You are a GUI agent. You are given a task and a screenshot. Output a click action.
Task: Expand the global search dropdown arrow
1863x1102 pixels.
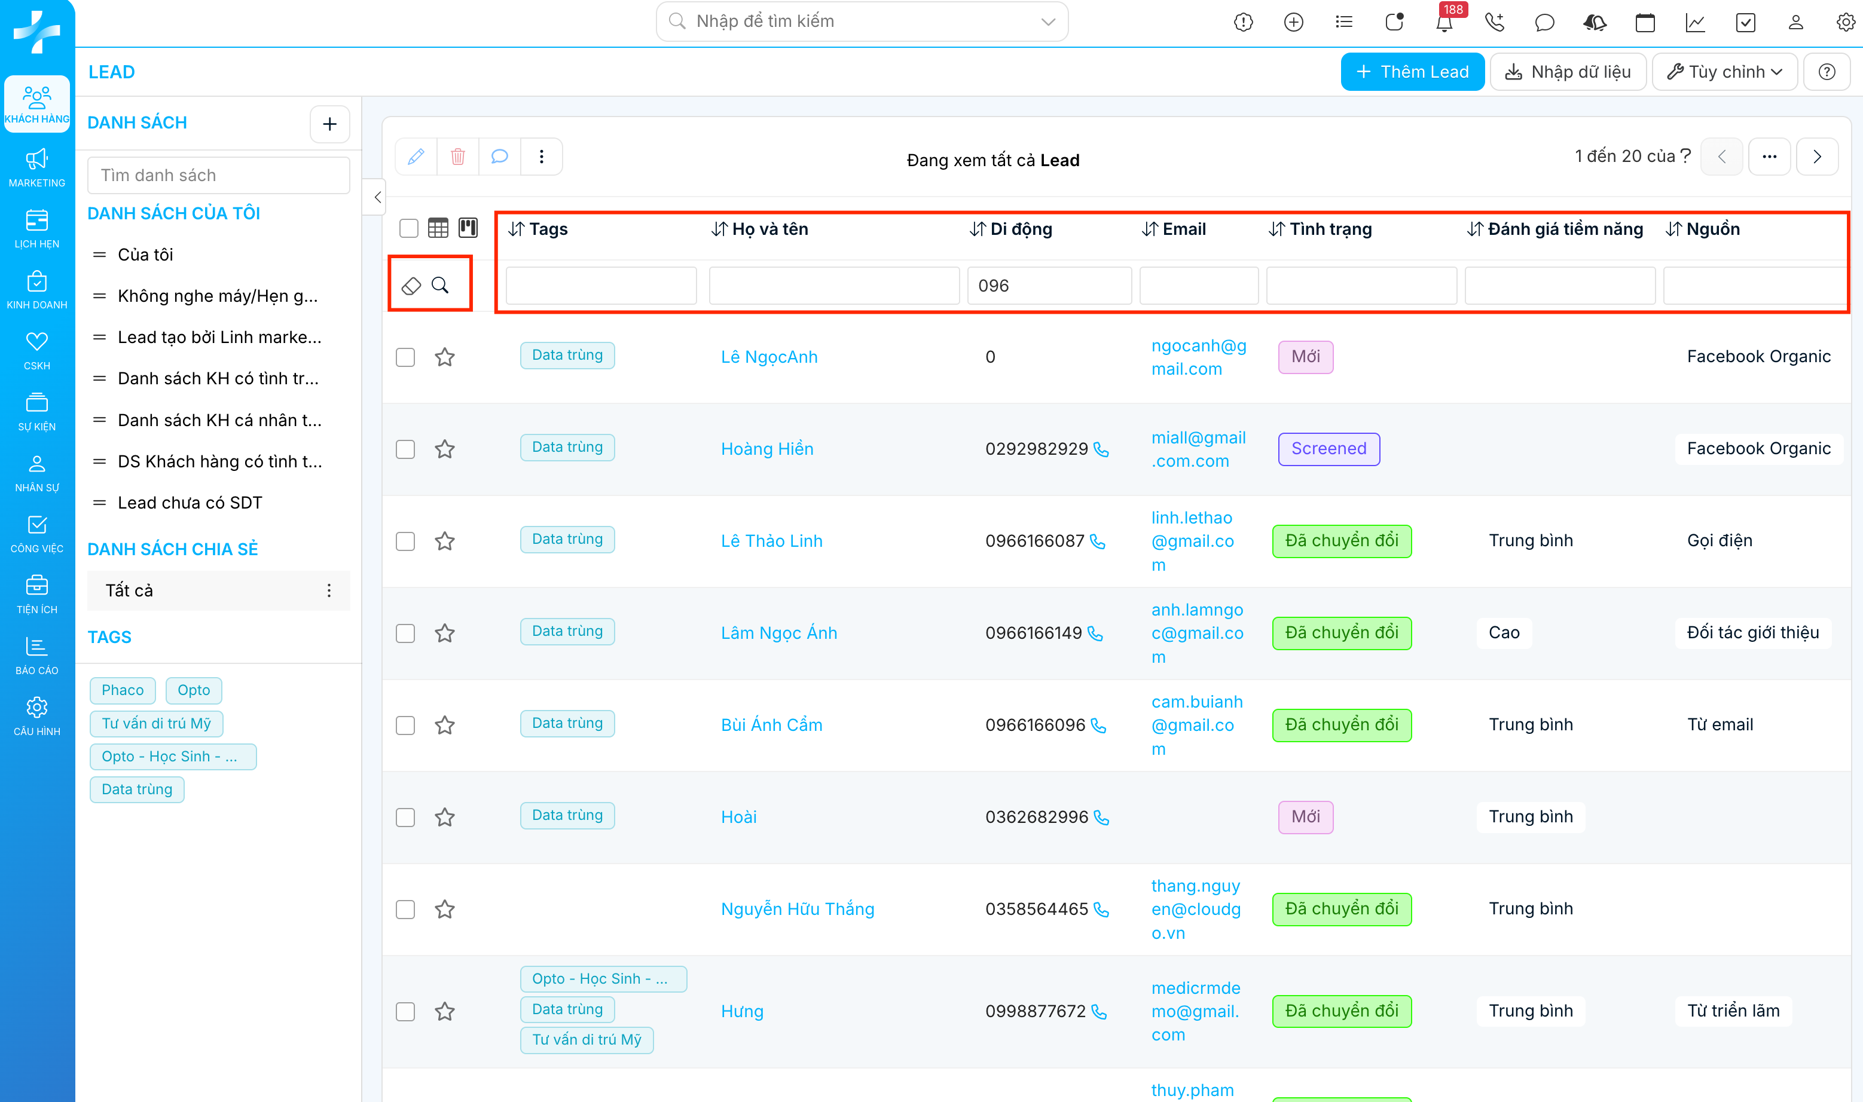tap(1047, 22)
